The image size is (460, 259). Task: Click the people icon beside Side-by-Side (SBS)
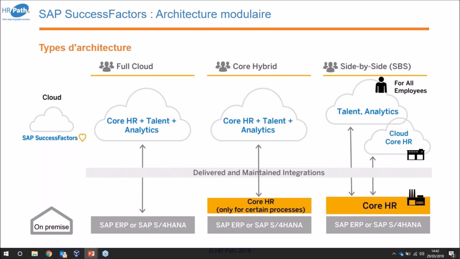click(x=330, y=67)
